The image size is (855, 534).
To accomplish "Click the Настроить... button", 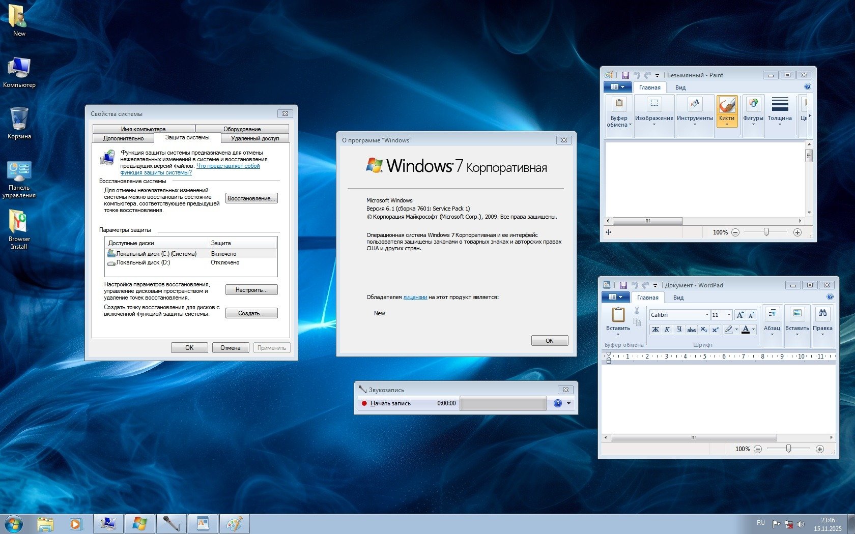I will [251, 290].
